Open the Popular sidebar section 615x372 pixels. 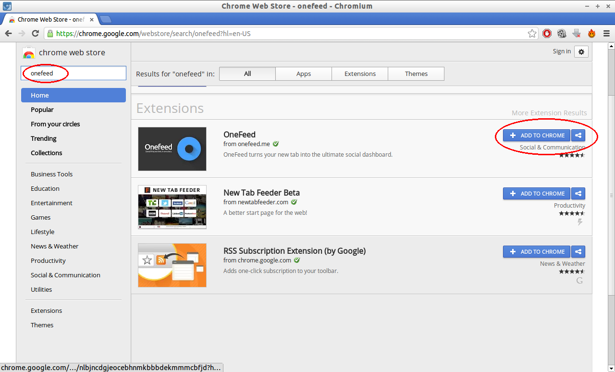point(42,110)
